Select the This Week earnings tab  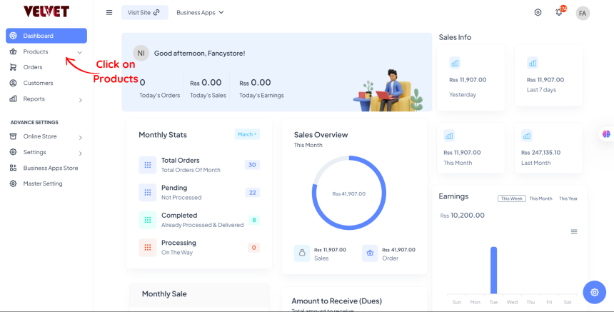511,198
